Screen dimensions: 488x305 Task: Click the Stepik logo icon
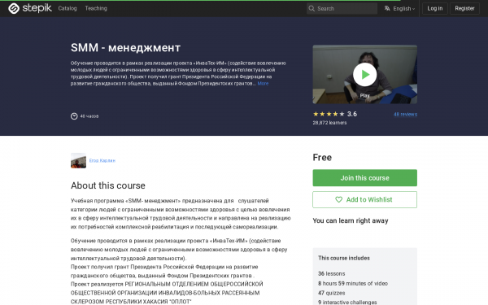coord(14,8)
